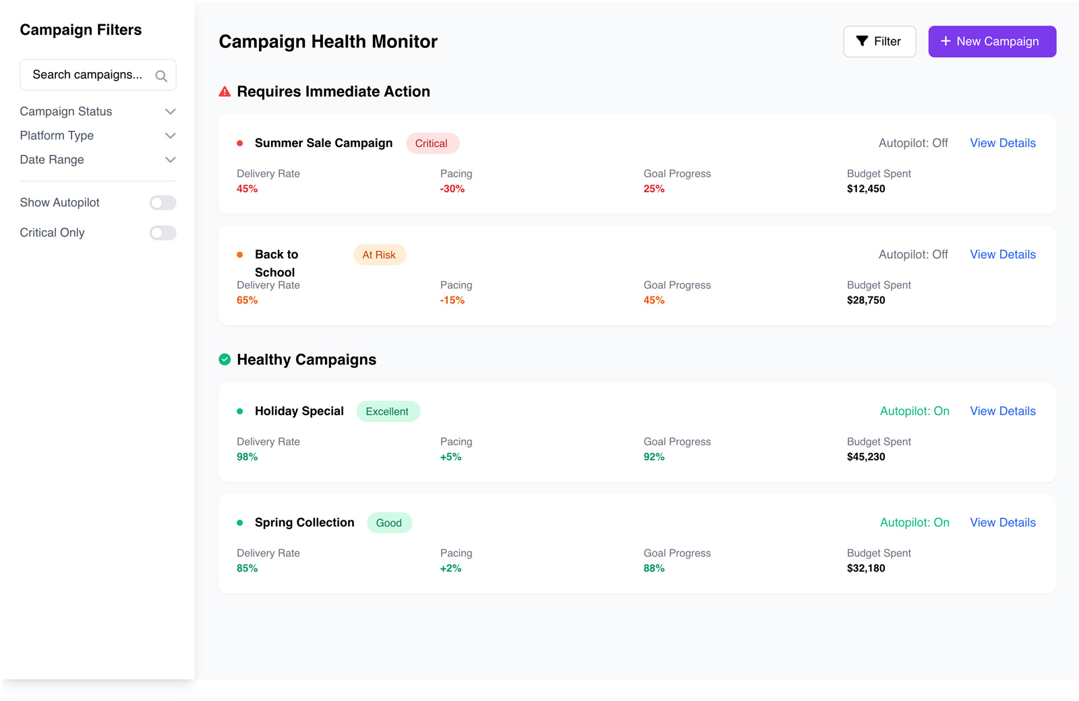Open the Platform Type dropdown
The image size is (1079, 701).
[x=98, y=135]
